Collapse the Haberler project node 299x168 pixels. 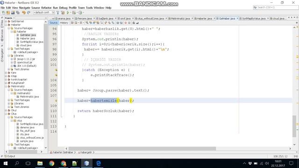[6, 25]
